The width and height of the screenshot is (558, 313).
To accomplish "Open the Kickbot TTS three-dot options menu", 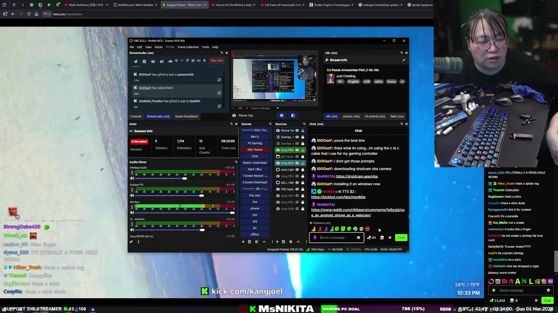I will (x=132, y=190).
